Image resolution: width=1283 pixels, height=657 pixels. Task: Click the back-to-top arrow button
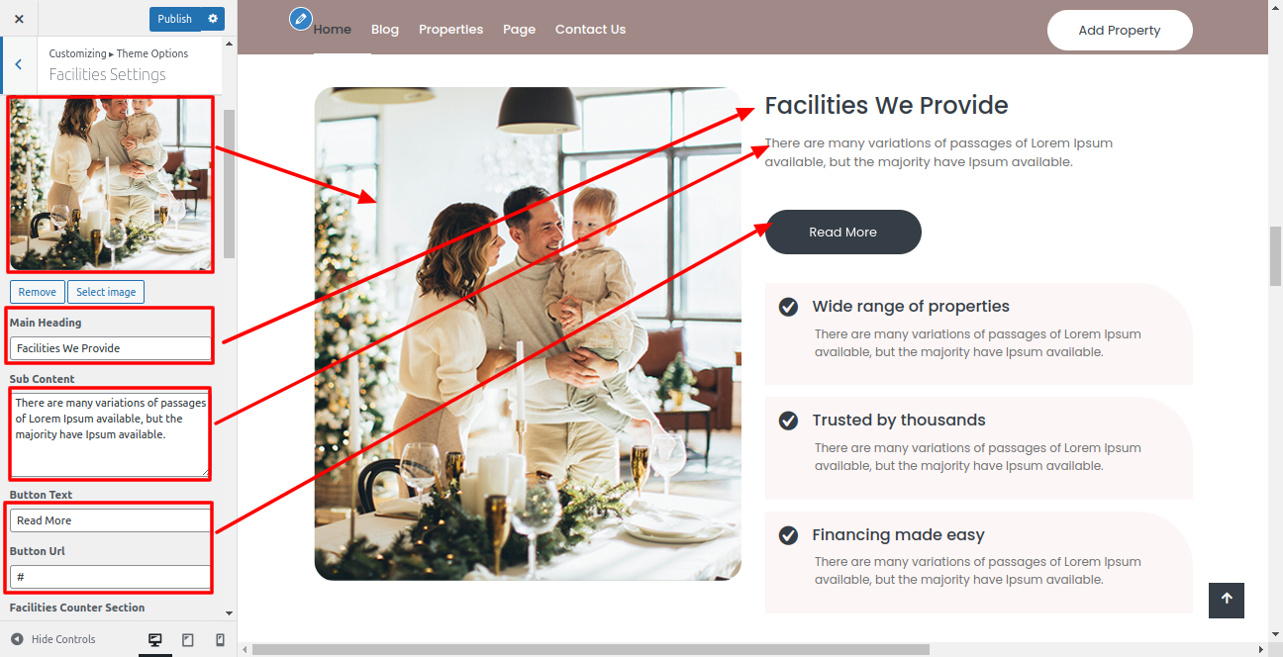[x=1227, y=600]
